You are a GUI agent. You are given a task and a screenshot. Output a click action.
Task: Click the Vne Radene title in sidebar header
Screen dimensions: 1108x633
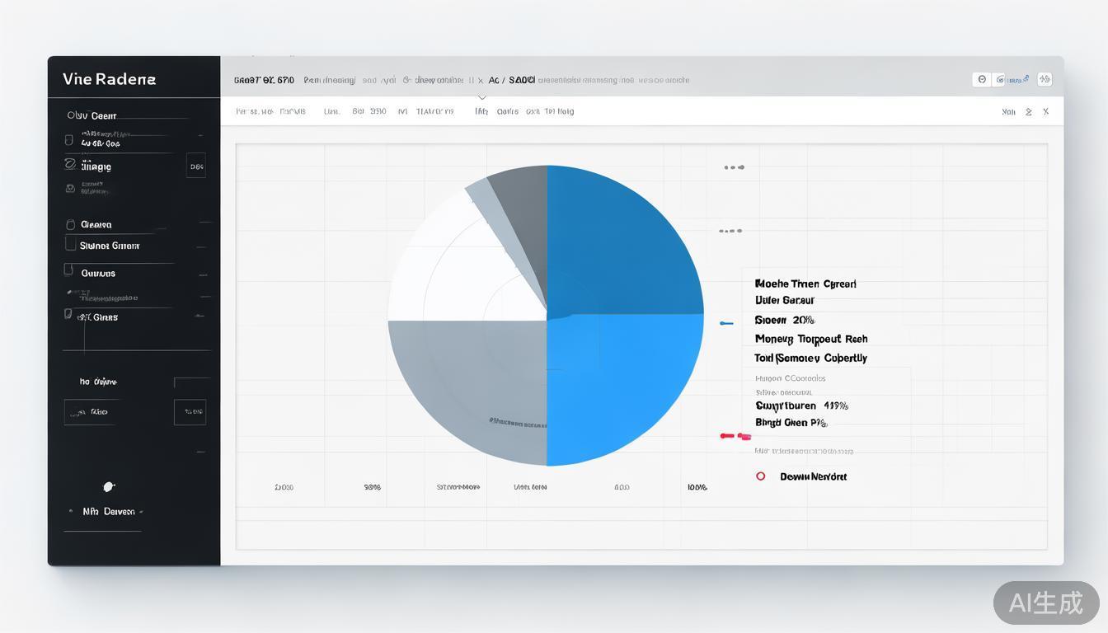tap(109, 79)
